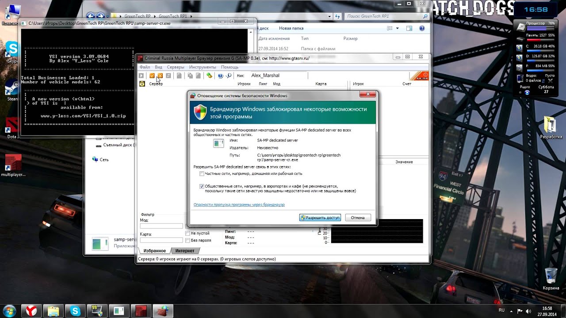
Task: Click the Ник name input field
Action: pos(279,76)
